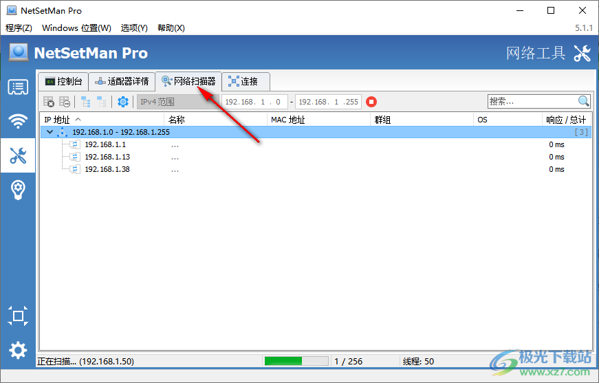
Task: Click the [3] count in range row
Action: (581, 132)
